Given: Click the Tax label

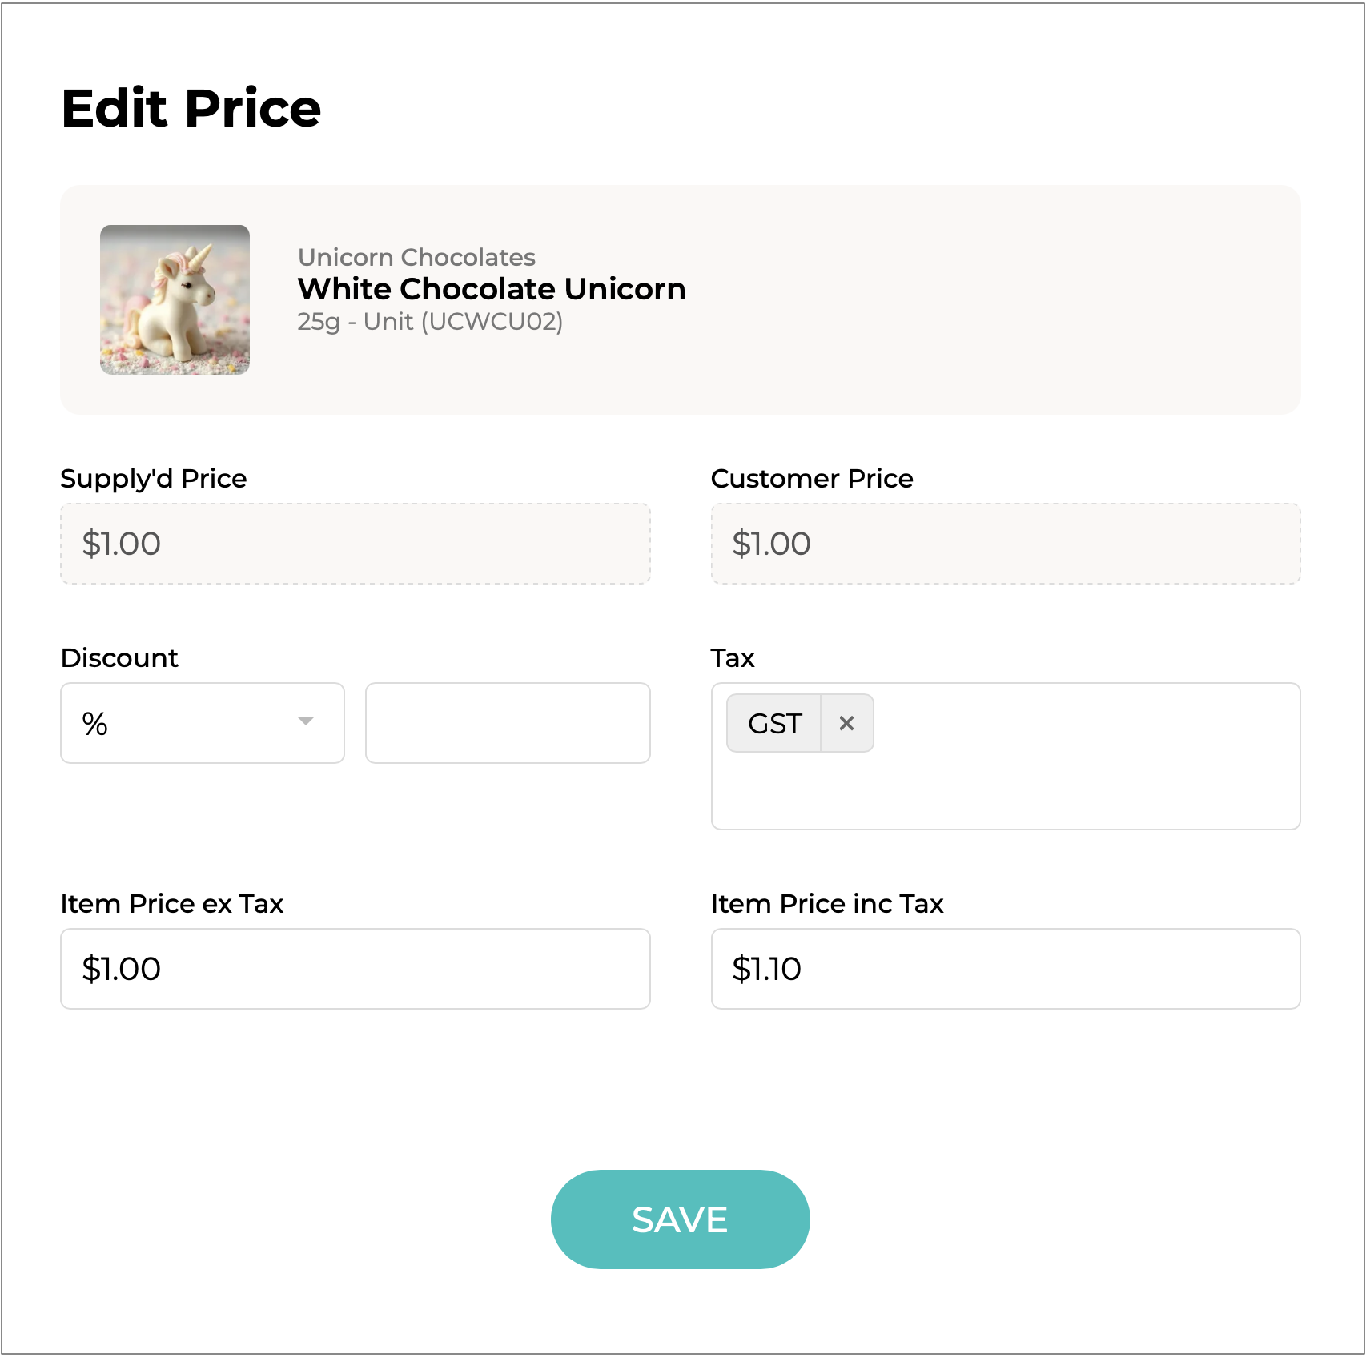Looking at the screenshot, I should click(733, 658).
